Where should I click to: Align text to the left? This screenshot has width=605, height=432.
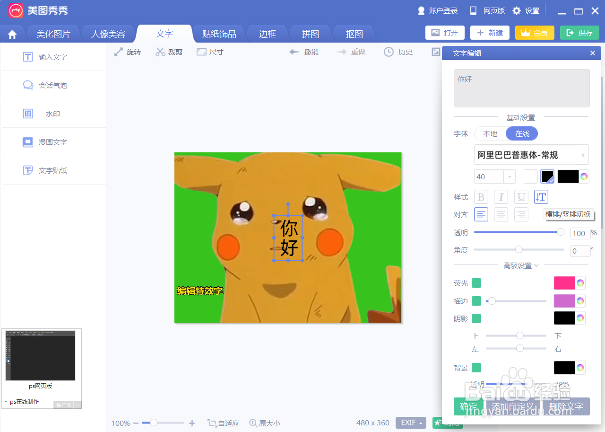481,214
